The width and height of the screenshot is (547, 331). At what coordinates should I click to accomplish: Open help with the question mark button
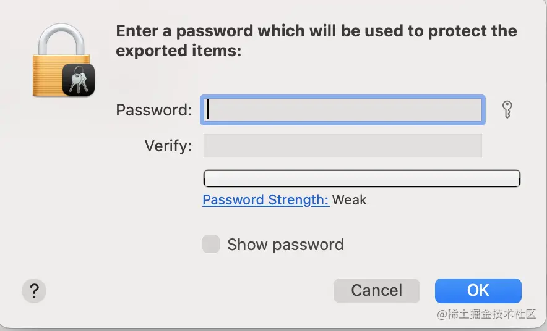pos(34,291)
